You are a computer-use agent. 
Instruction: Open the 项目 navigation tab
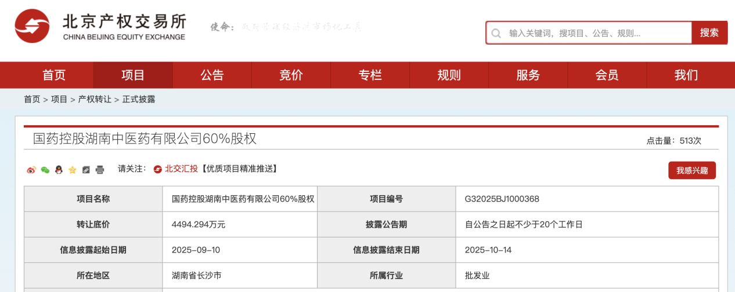[133, 75]
